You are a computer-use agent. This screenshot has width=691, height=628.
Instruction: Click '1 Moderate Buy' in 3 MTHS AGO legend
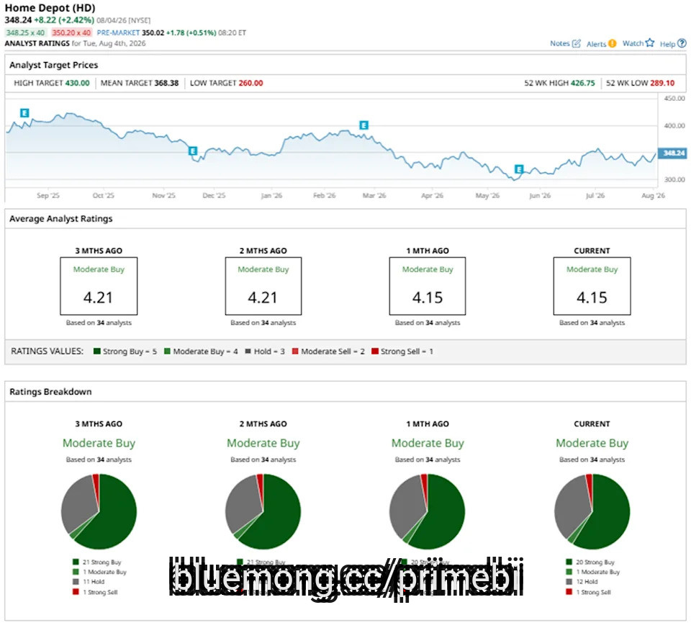(104, 572)
